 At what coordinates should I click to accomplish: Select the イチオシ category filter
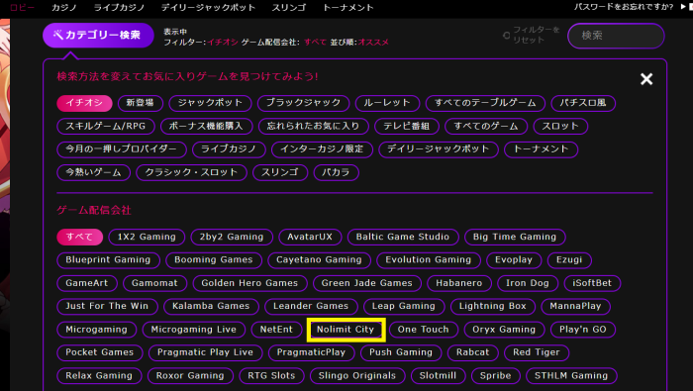(84, 103)
